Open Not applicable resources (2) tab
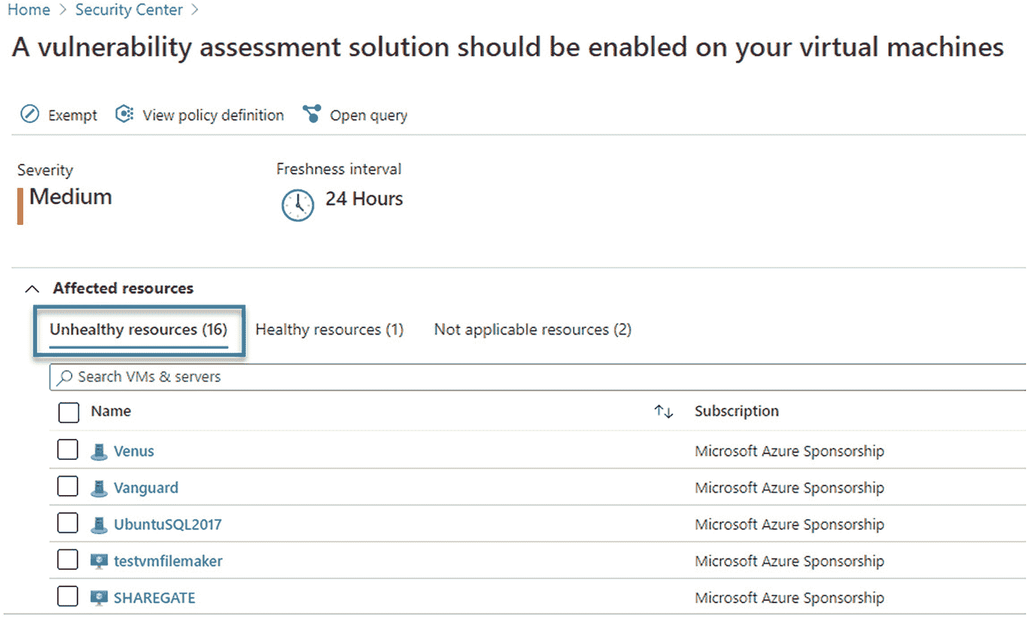The image size is (1029, 618). (533, 330)
